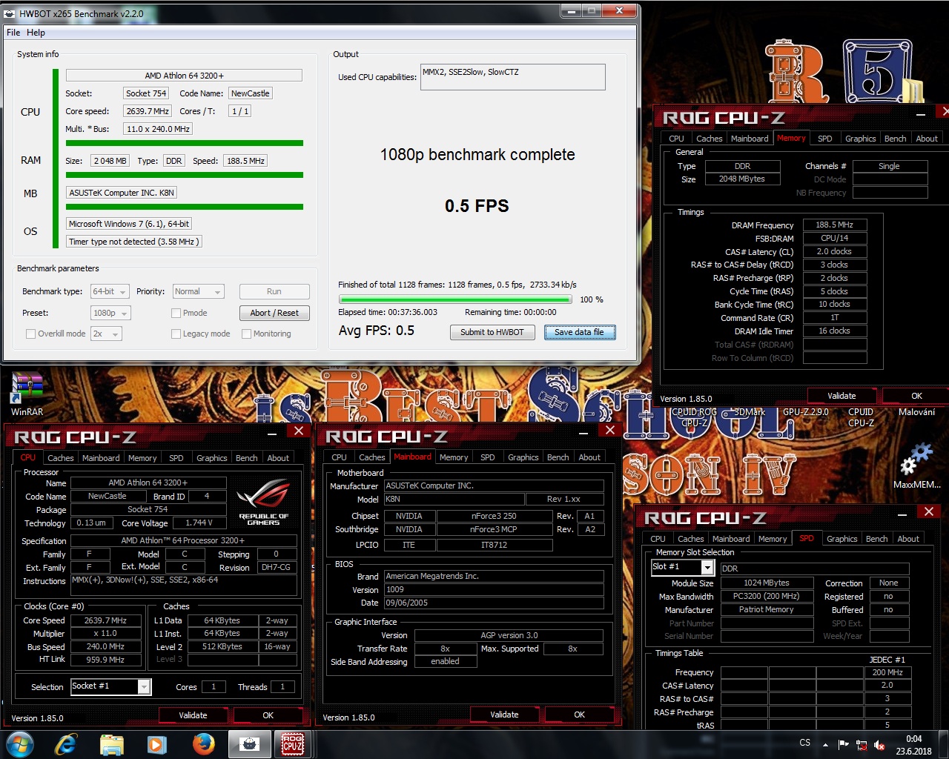Click the Run button
The image size is (949, 759).
pyautogui.click(x=274, y=292)
